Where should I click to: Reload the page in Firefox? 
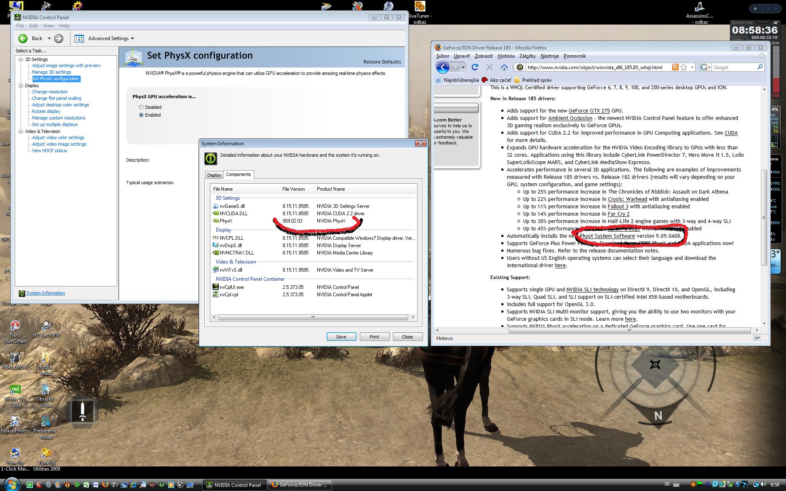click(x=475, y=67)
